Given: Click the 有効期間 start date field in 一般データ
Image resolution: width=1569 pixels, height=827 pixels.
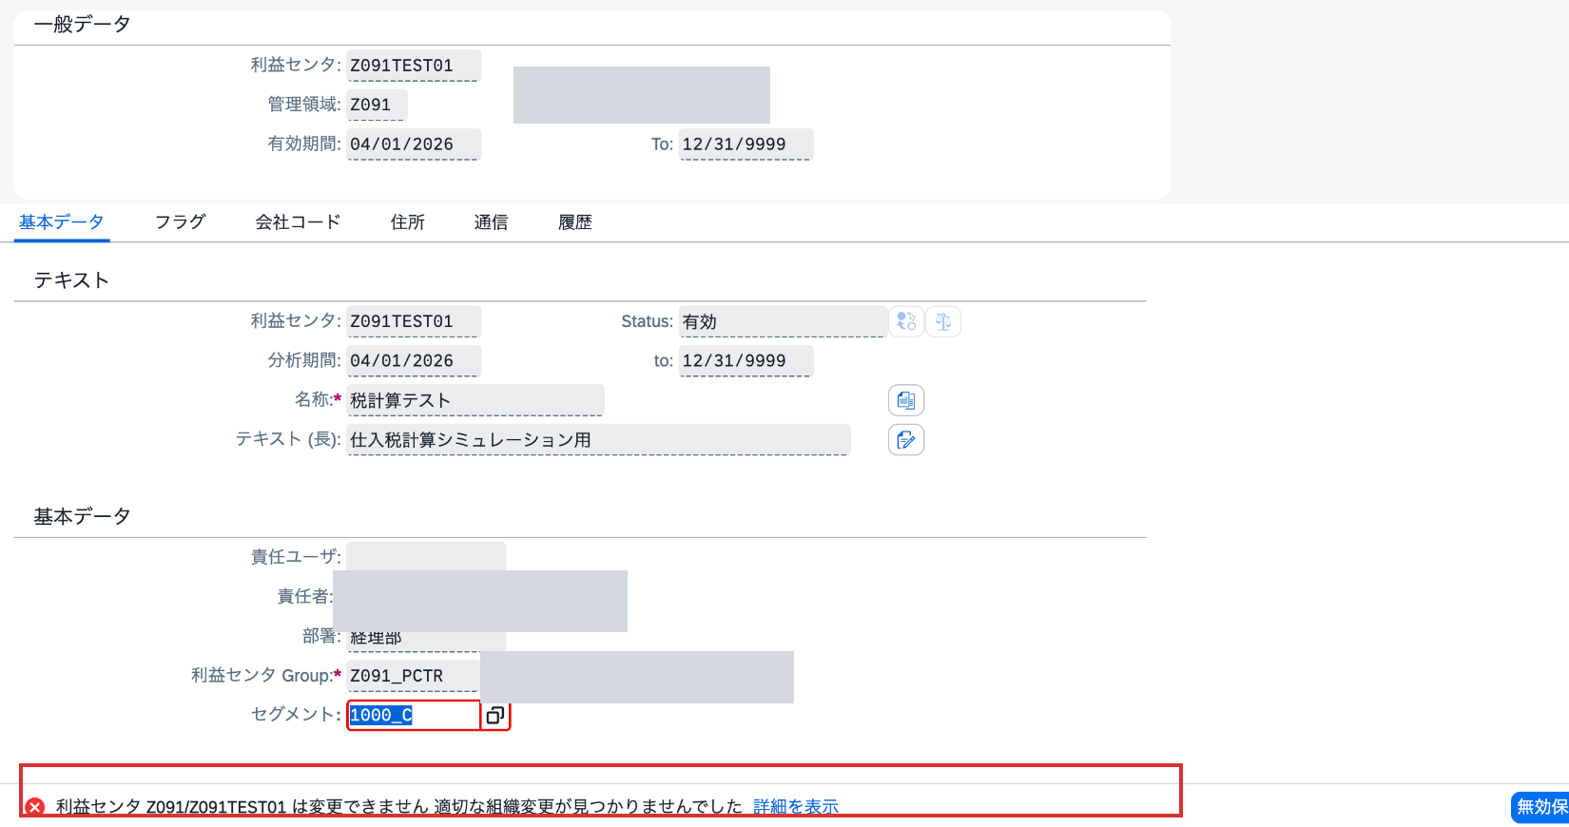Looking at the screenshot, I should [x=414, y=144].
